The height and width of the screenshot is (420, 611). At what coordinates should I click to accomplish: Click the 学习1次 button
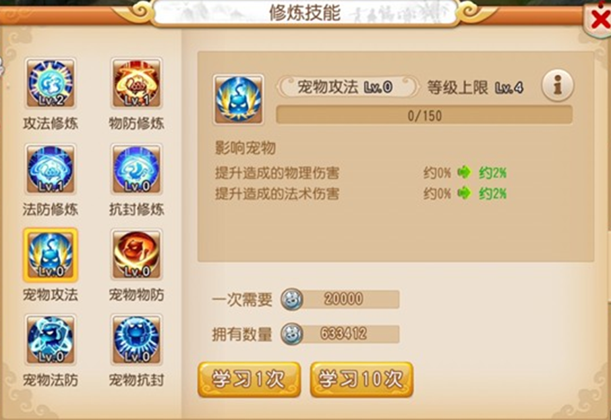point(249,379)
